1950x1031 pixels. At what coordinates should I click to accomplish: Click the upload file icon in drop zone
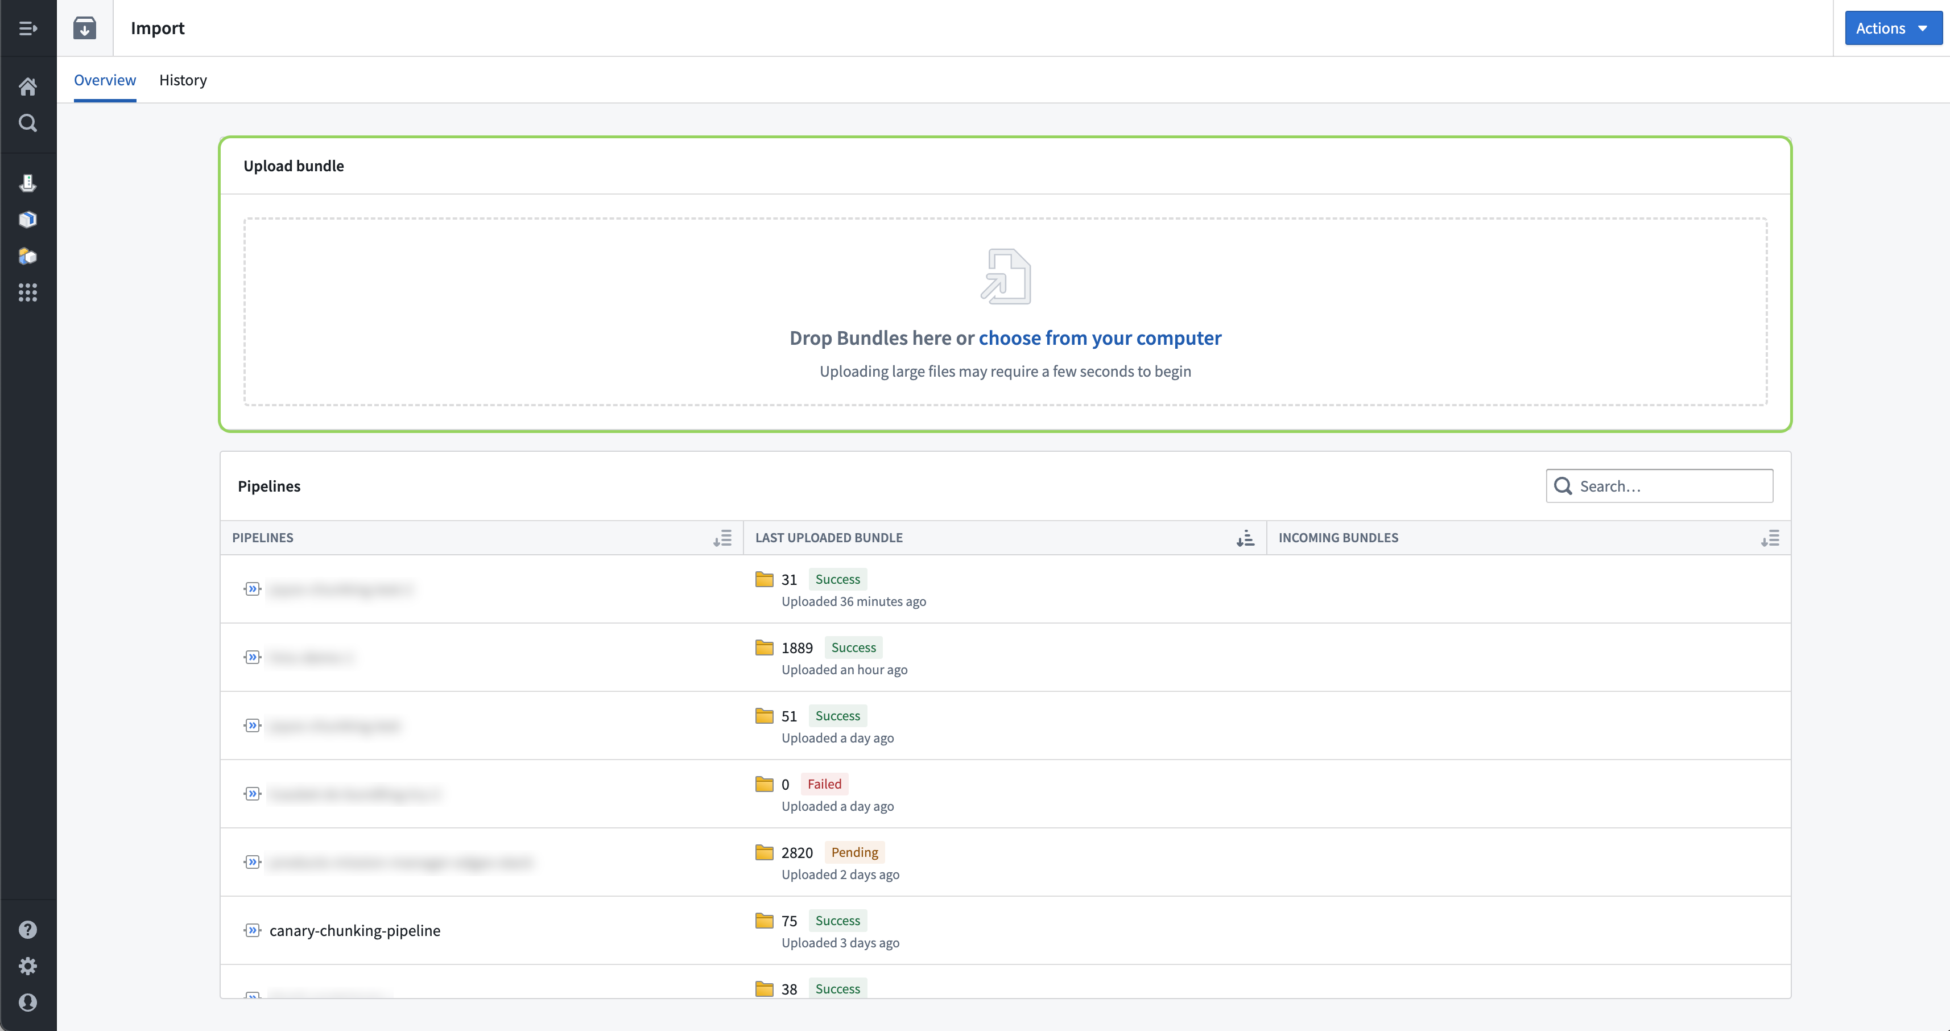point(1005,277)
